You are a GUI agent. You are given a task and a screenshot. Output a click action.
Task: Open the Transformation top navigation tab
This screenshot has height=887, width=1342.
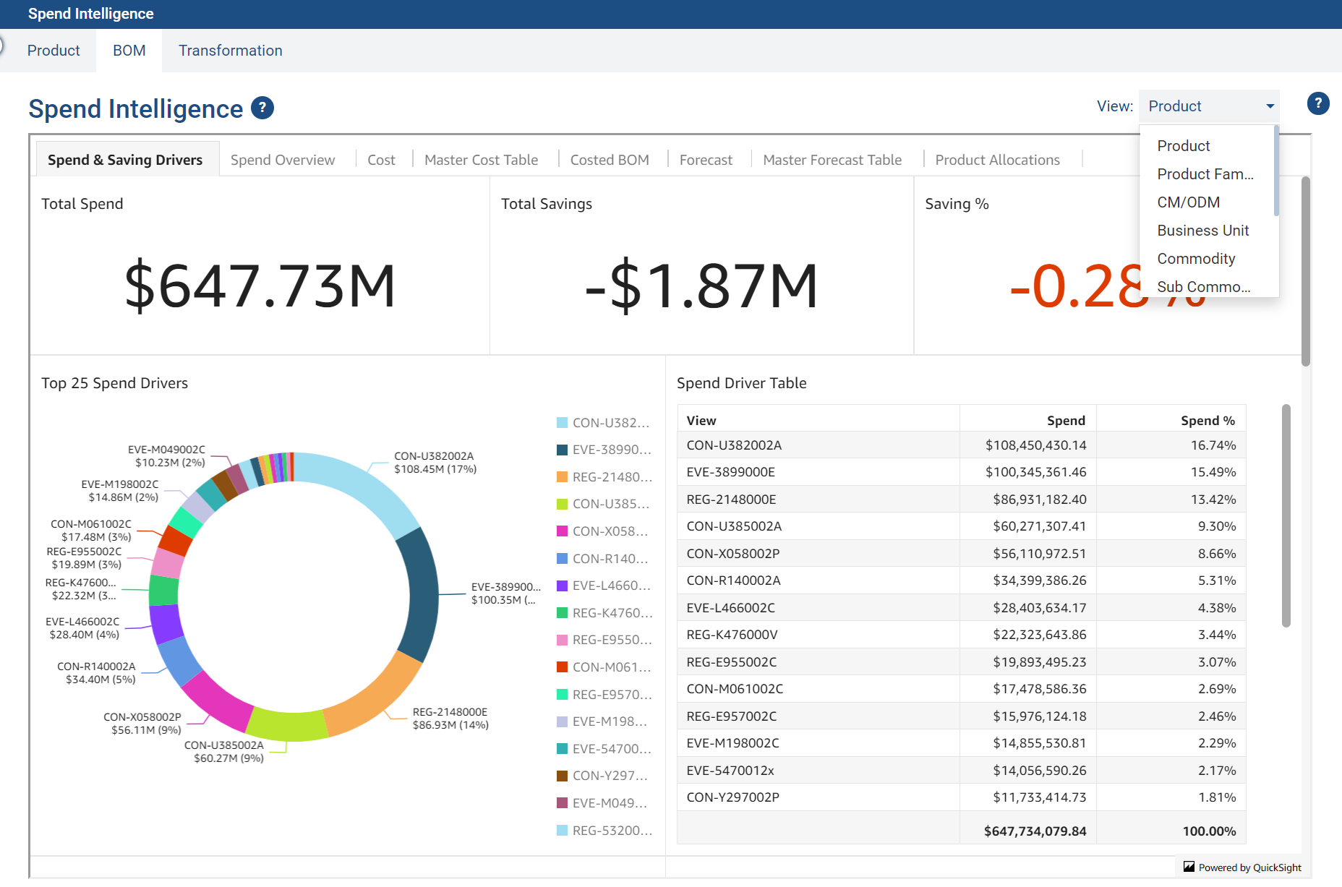(x=230, y=51)
